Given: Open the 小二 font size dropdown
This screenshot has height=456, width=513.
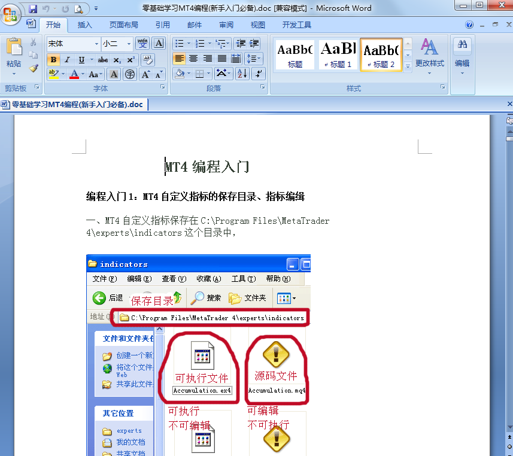Looking at the screenshot, I should (x=129, y=44).
